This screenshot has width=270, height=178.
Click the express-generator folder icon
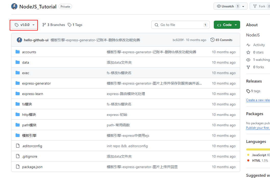point(18,83)
